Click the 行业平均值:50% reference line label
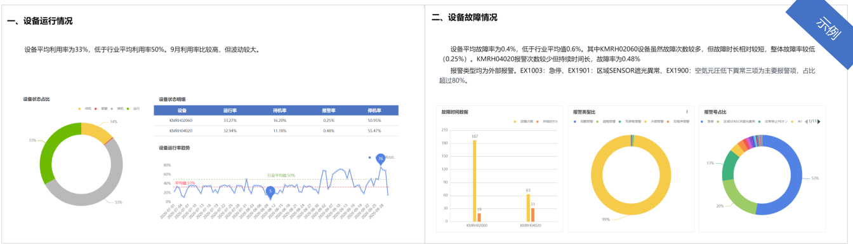 click(281, 175)
